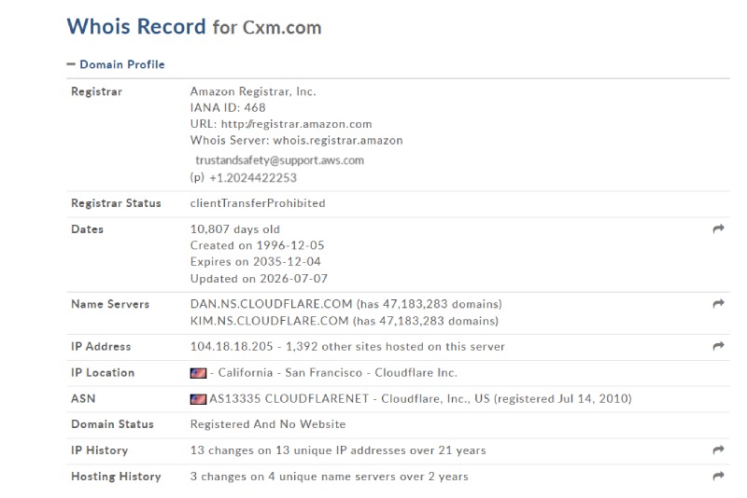Select the DAN.NS.CLOUDFLARE.COM name server
Viewport: 747px width, 498px height.
(x=271, y=304)
